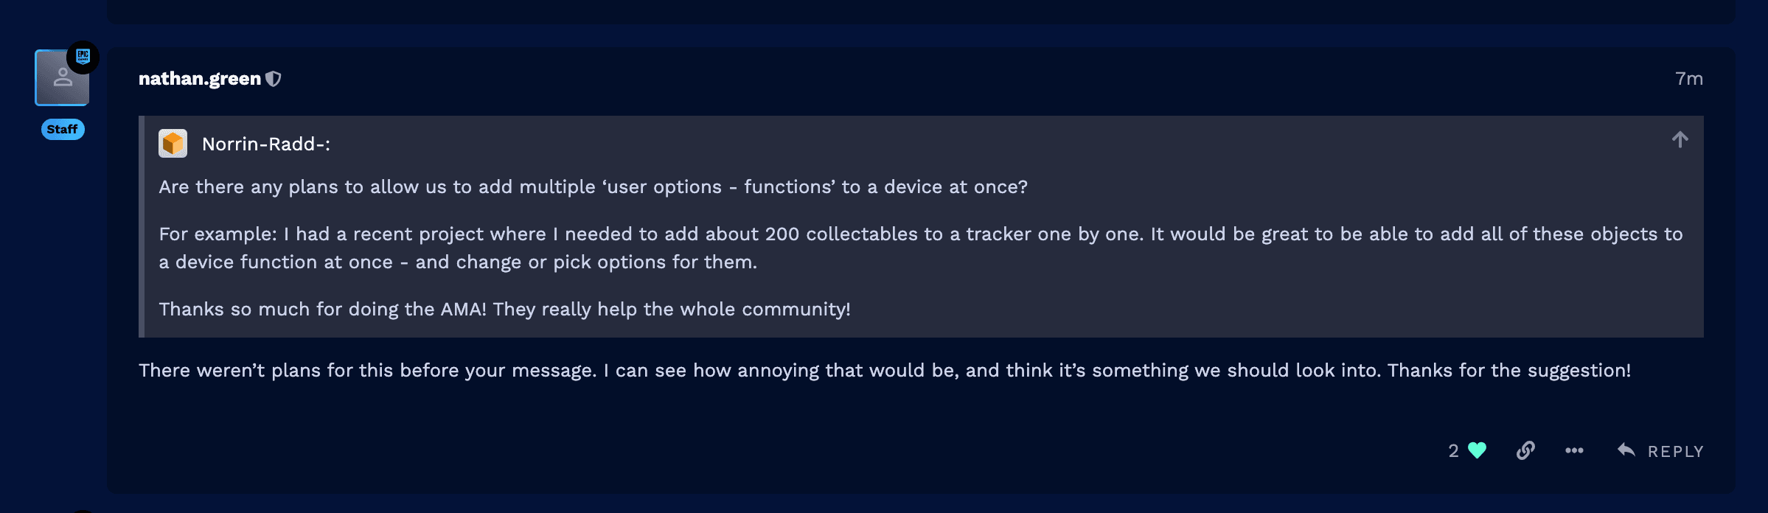Click the reply text 'There weren't plans'
This screenshot has height=513, width=1768.
(x=885, y=370)
